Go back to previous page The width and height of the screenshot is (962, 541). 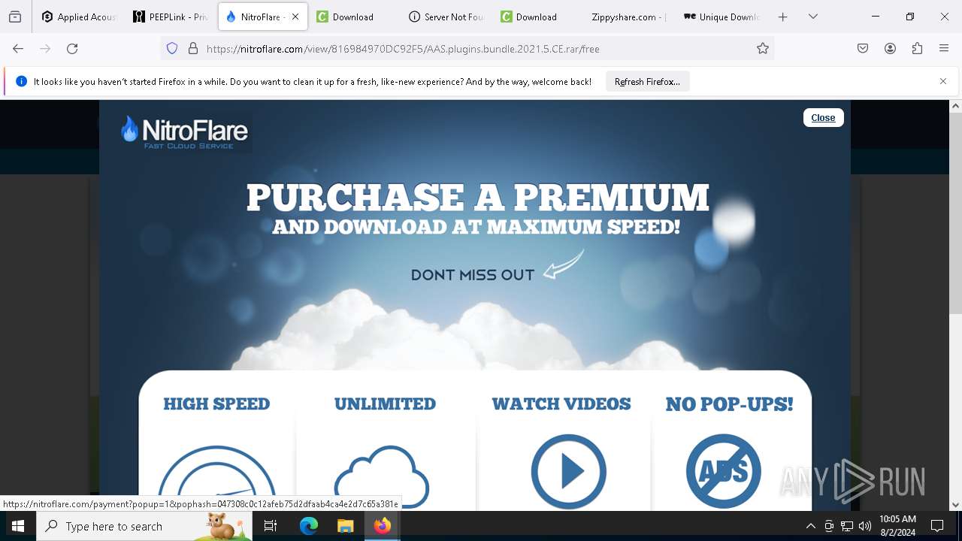tap(18, 48)
